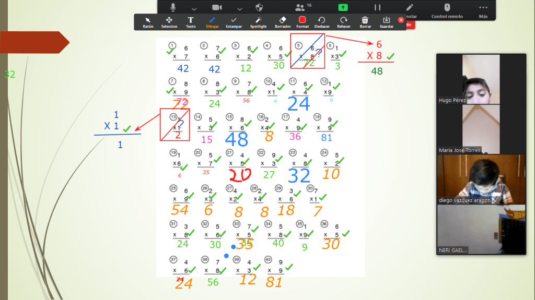The height and width of the screenshot is (300, 535).
Task: Open the Más options menu
Action: point(483,10)
